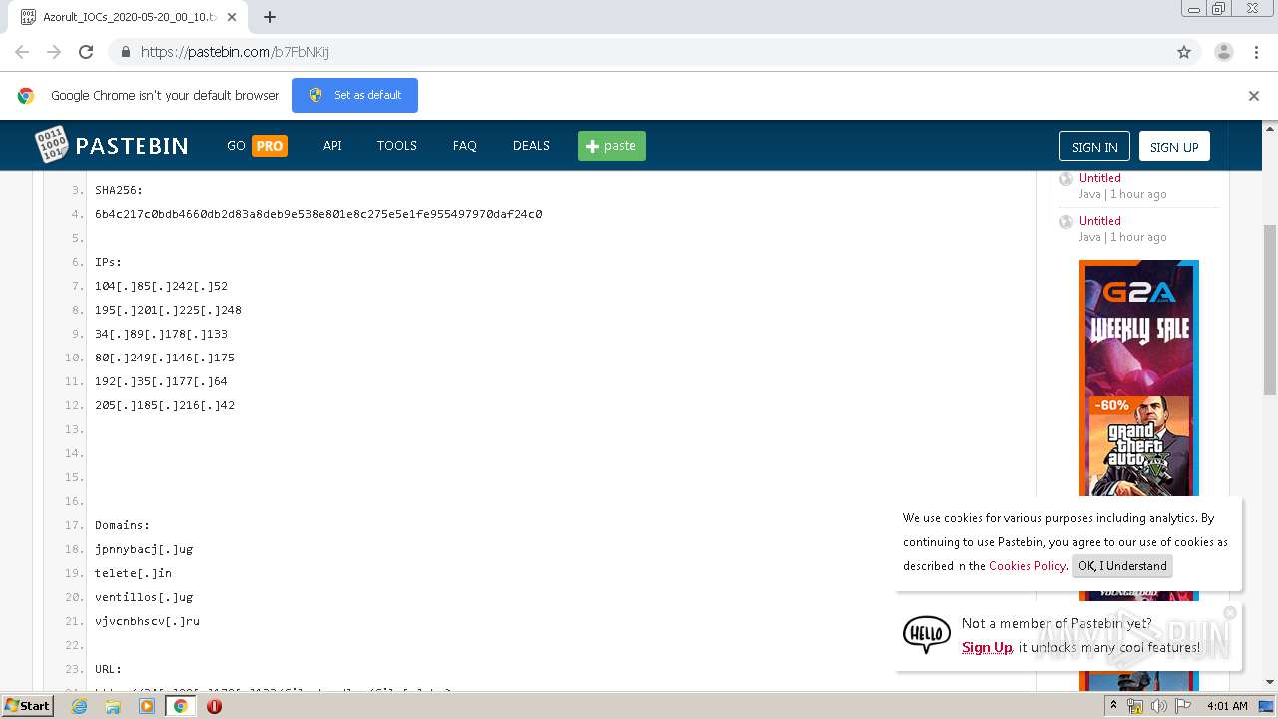Click IP 192[.]35[.]177[.]64

click(x=162, y=381)
